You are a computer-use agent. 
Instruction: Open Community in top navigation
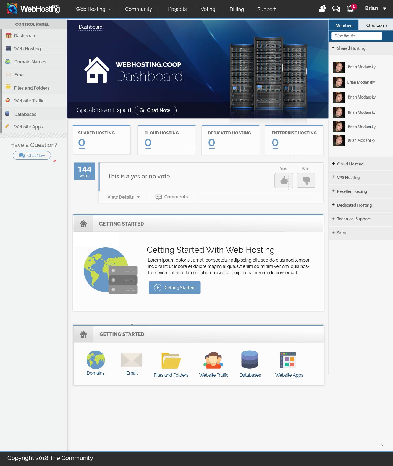pos(138,9)
